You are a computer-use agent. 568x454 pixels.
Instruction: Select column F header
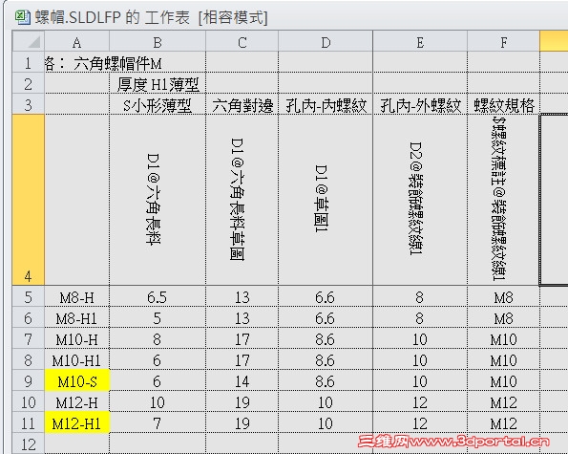(x=503, y=41)
